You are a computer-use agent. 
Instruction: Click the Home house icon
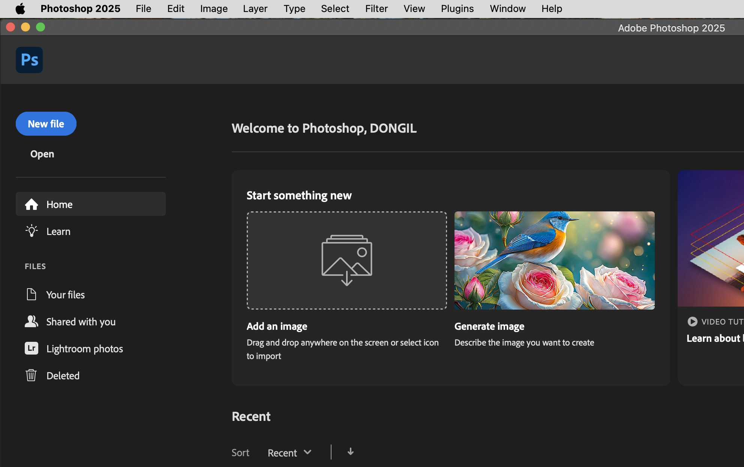pyautogui.click(x=31, y=204)
